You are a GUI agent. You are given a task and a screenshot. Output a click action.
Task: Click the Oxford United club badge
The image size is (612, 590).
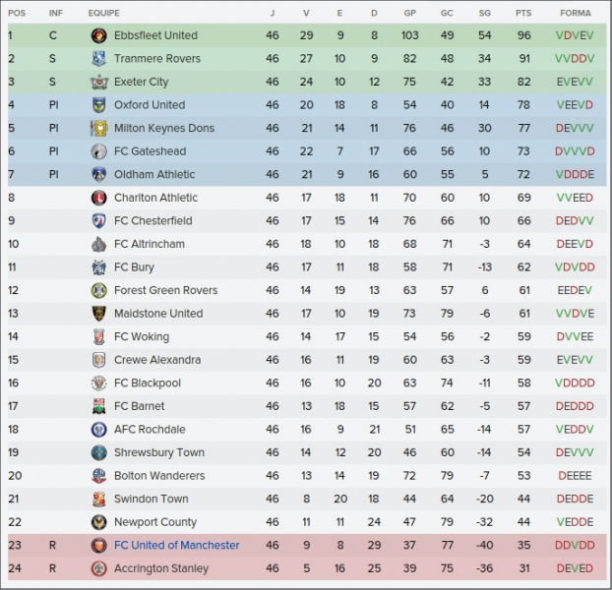point(98,105)
